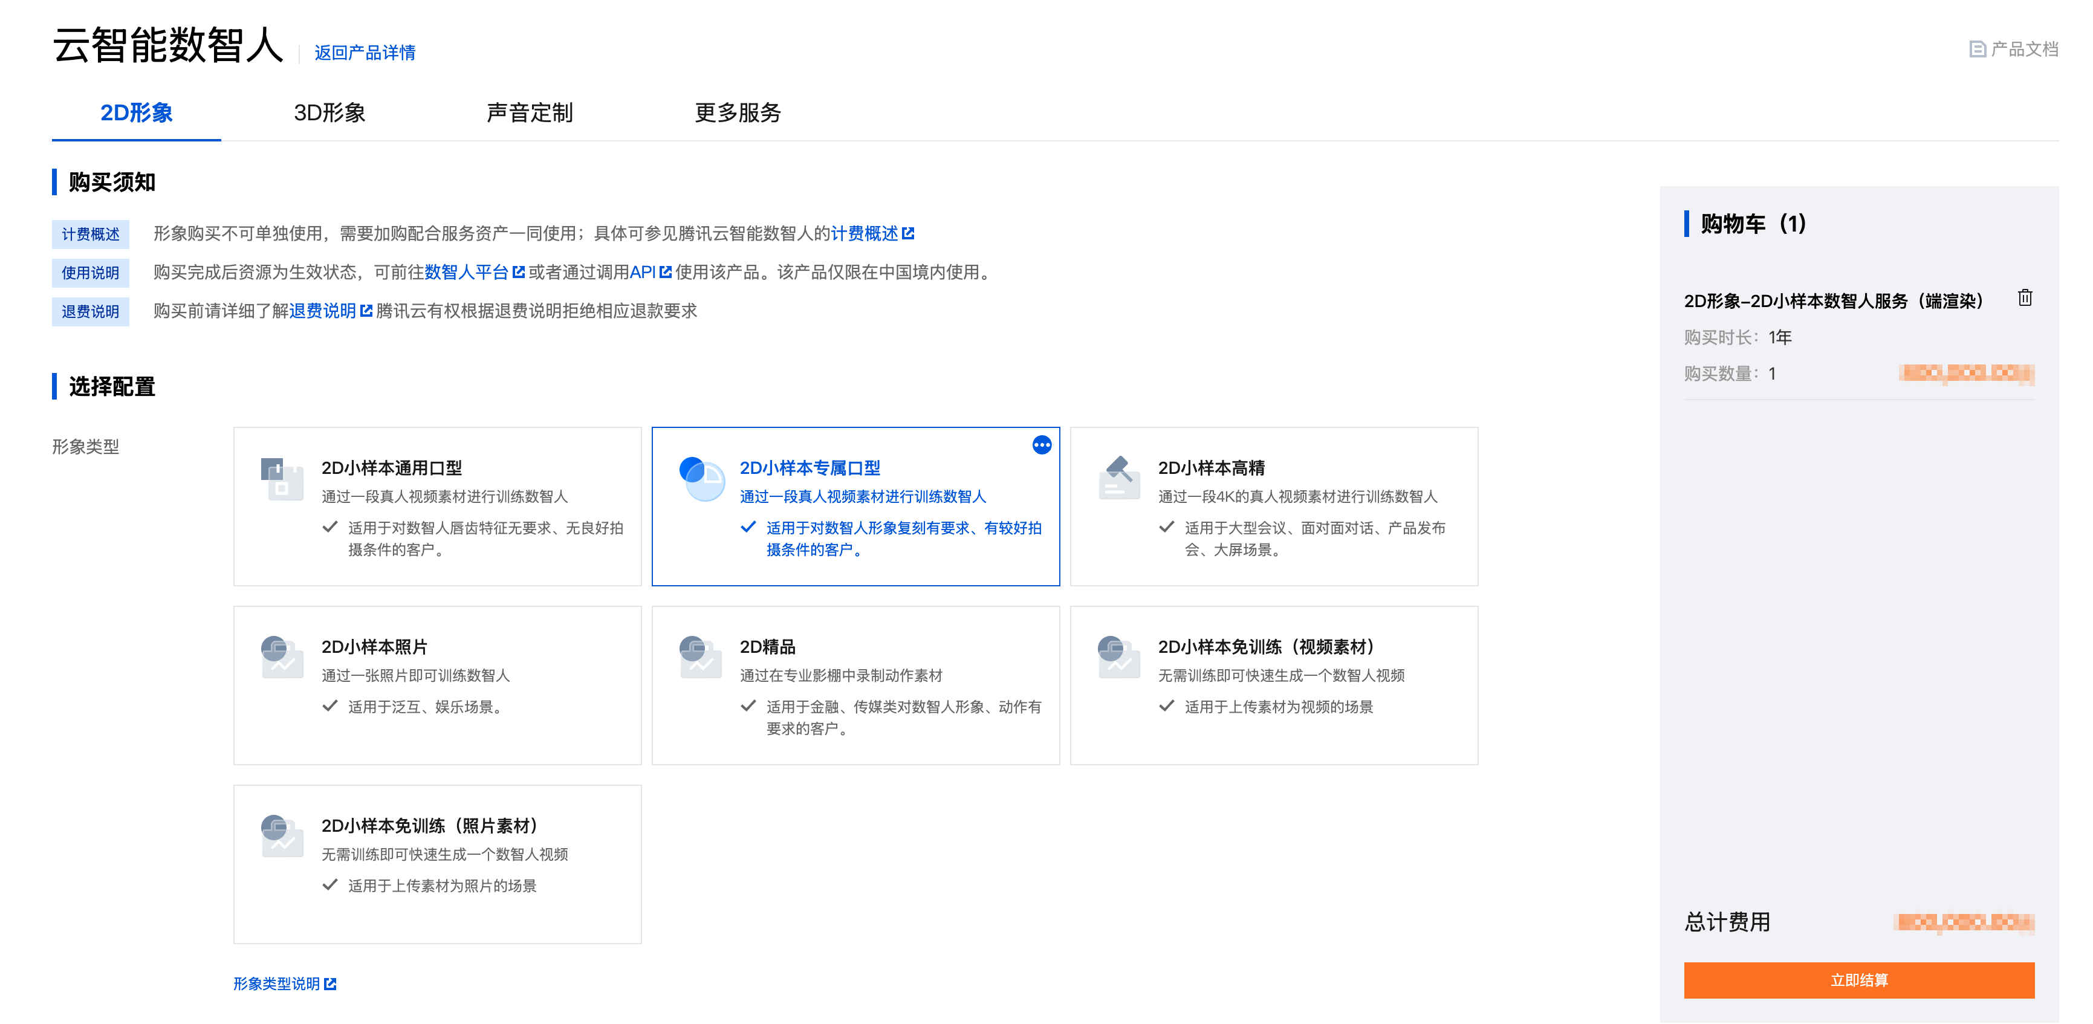Open the 3D形象 tab
The height and width of the screenshot is (1024, 2093).
[x=329, y=113]
